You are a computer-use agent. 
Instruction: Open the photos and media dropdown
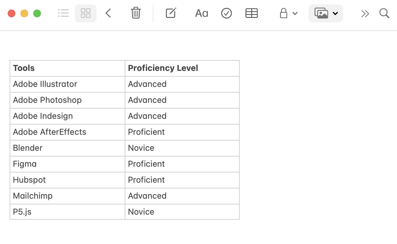tap(326, 13)
